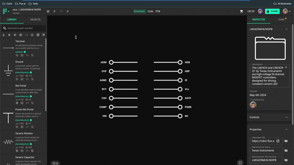
Task: Click globe icon in Net Portal card
Action: click(17, 103)
